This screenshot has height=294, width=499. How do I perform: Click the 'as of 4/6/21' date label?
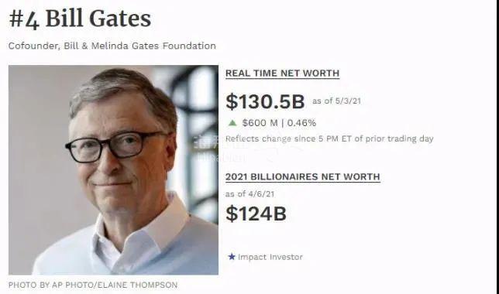click(250, 194)
